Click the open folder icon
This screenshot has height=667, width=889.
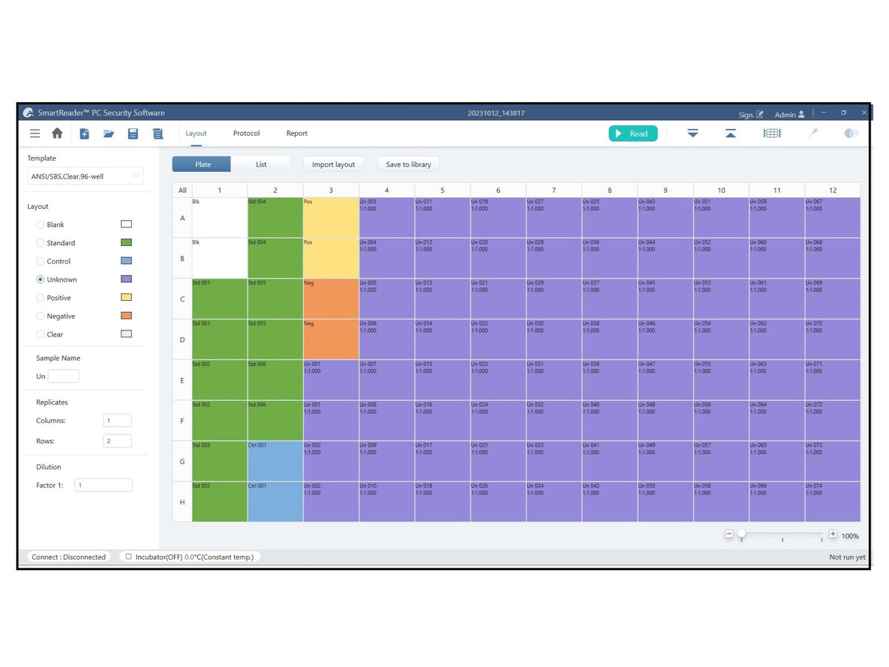(109, 133)
